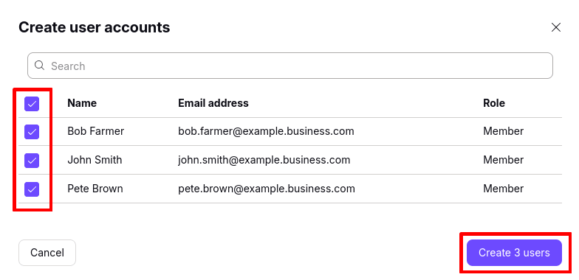Image resolution: width=579 pixels, height=280 pixels.
Task: Select the John Smith name cell
Action: click(x=95, y=160)
